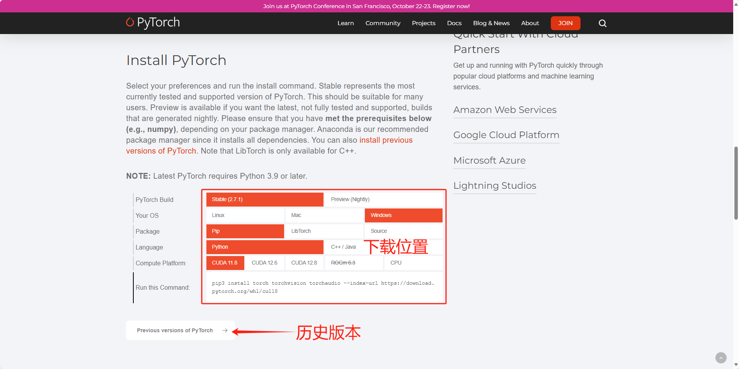Open the Projects menu

point(424,23)
